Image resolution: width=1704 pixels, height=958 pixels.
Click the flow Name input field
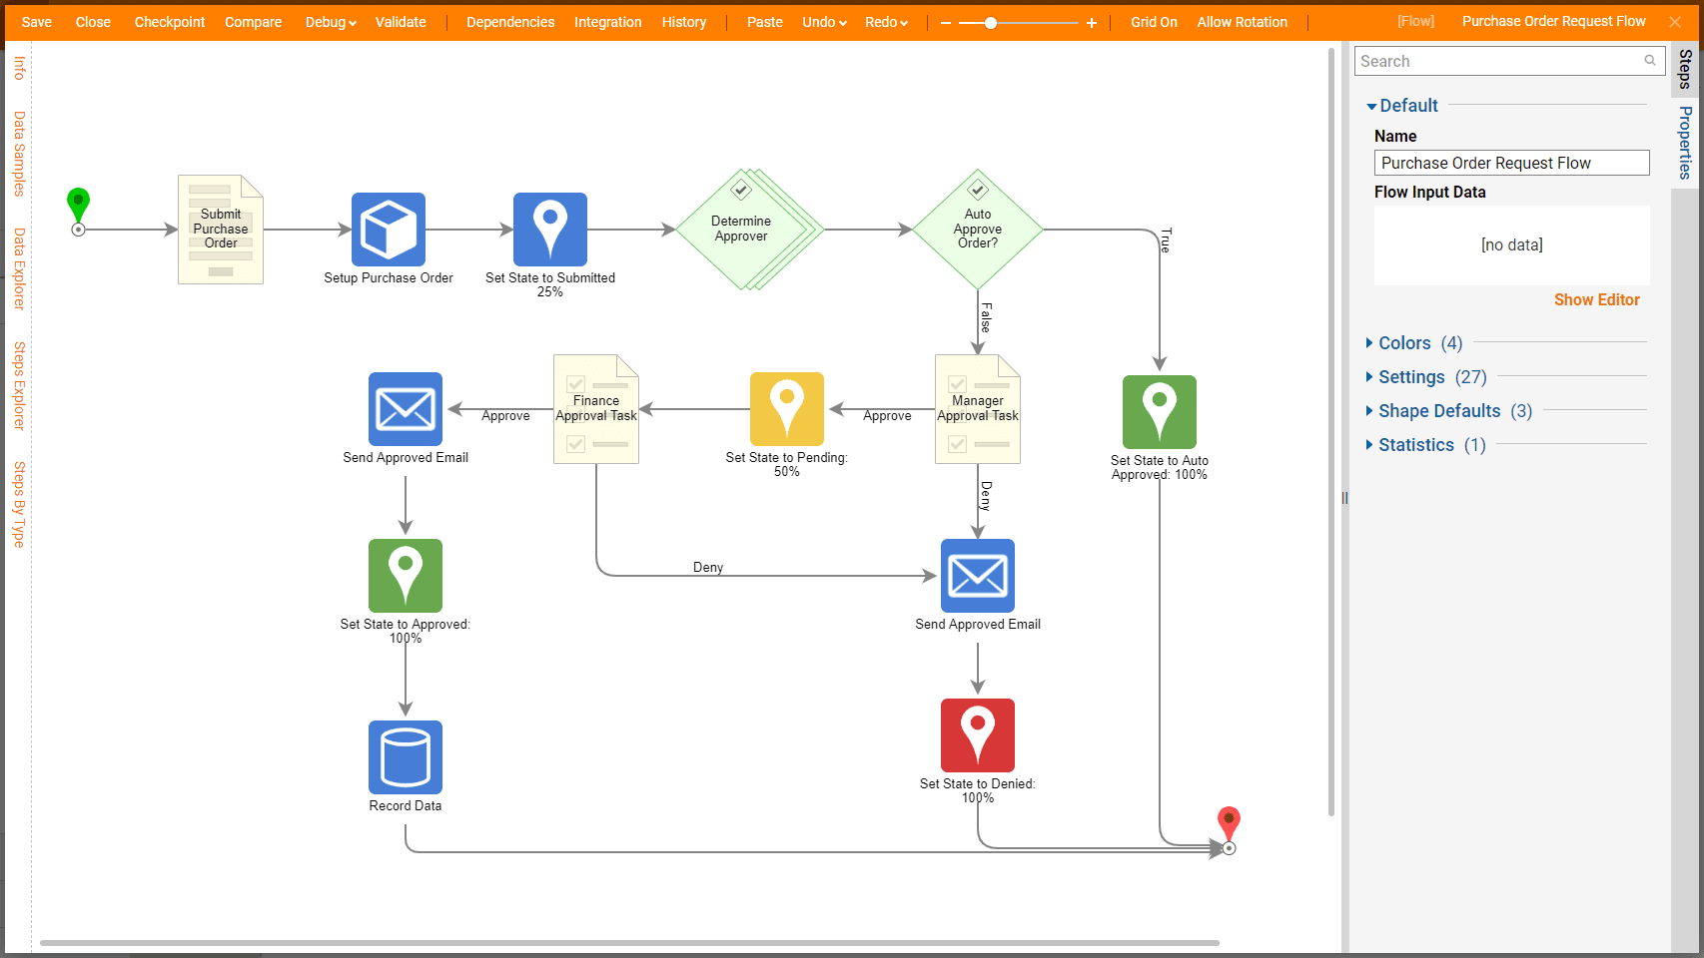tap(1511, 163)
